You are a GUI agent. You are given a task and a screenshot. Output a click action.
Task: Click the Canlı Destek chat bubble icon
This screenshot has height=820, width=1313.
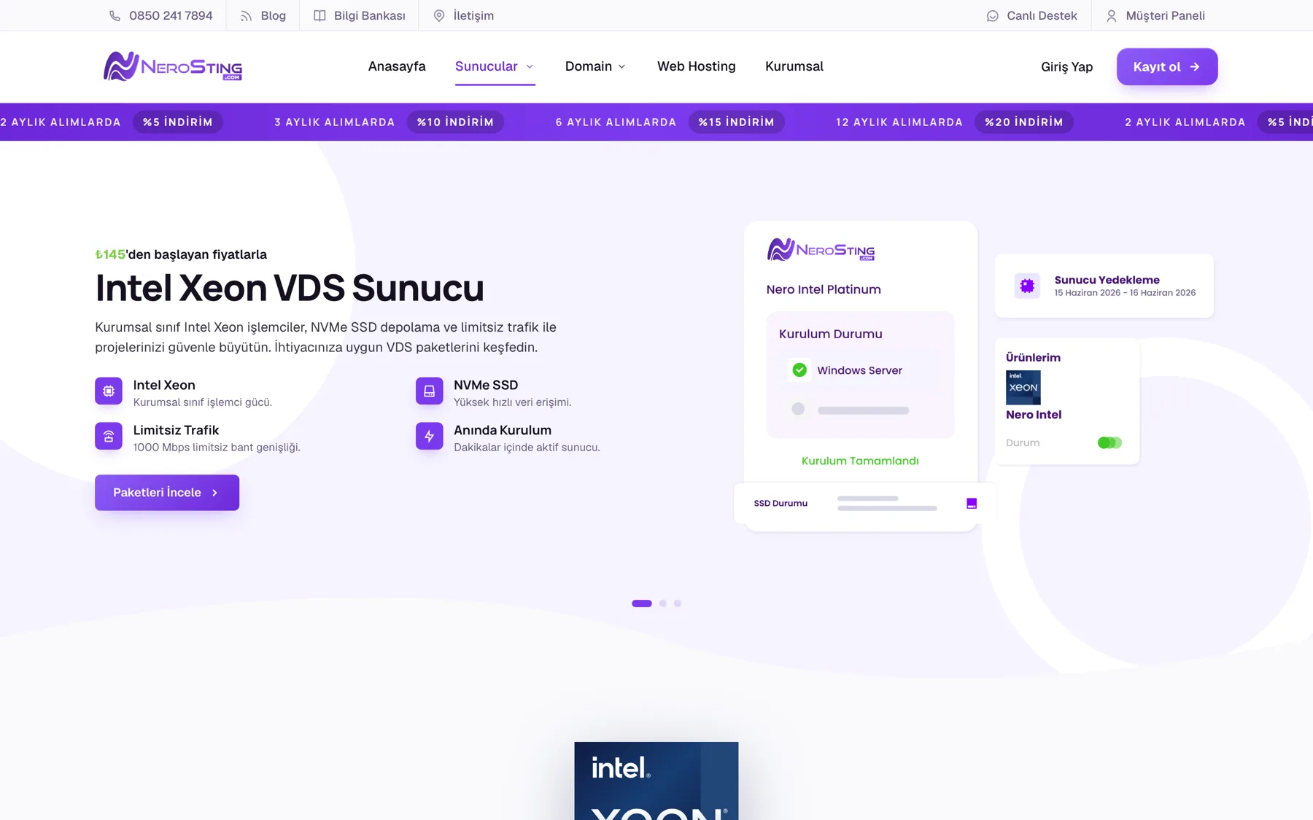point(993,16)
